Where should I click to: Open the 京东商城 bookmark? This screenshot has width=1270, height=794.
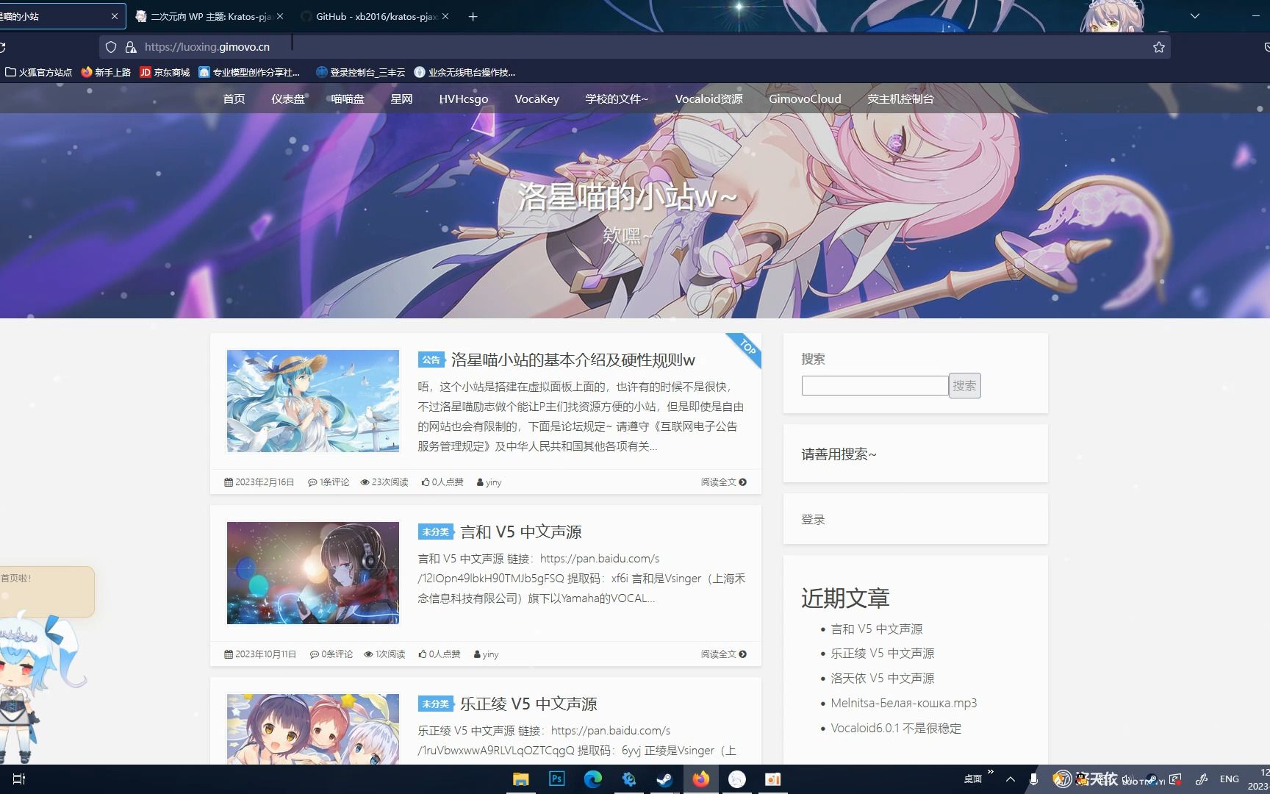[x=165, y=72]
